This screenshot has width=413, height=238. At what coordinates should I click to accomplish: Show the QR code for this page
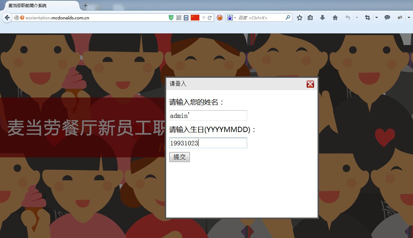tap(179, 18)
